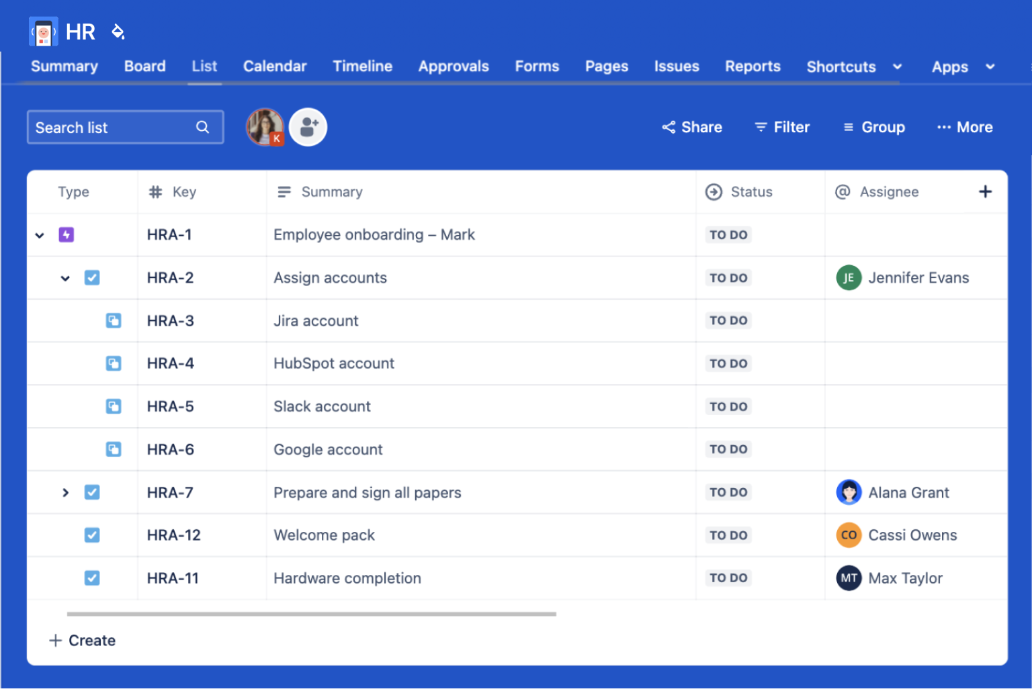
Task: Click the subtask icon beside Google account
Action: [114, 449]
